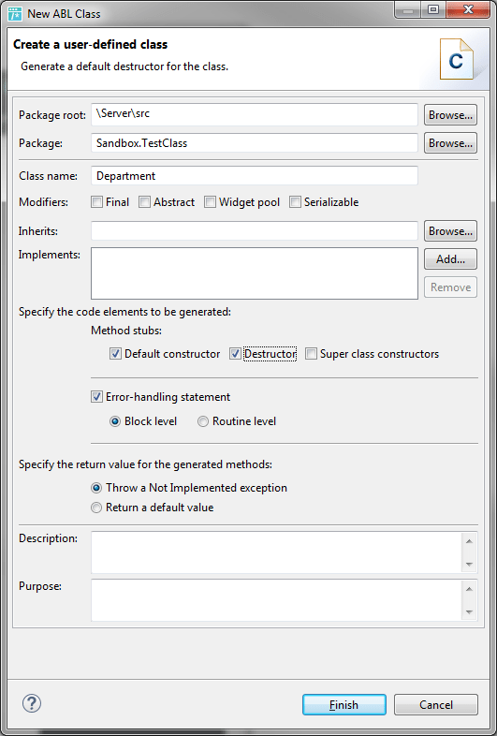
Task: Click into the Class name field
Action: (255, 176)
